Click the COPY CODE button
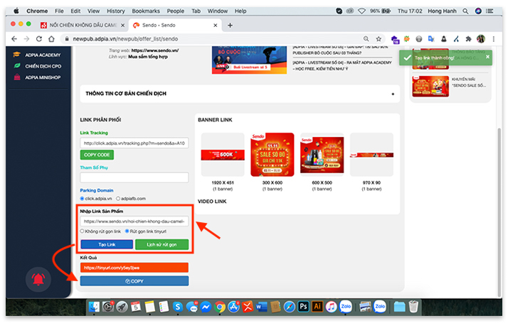 point(97,155)
